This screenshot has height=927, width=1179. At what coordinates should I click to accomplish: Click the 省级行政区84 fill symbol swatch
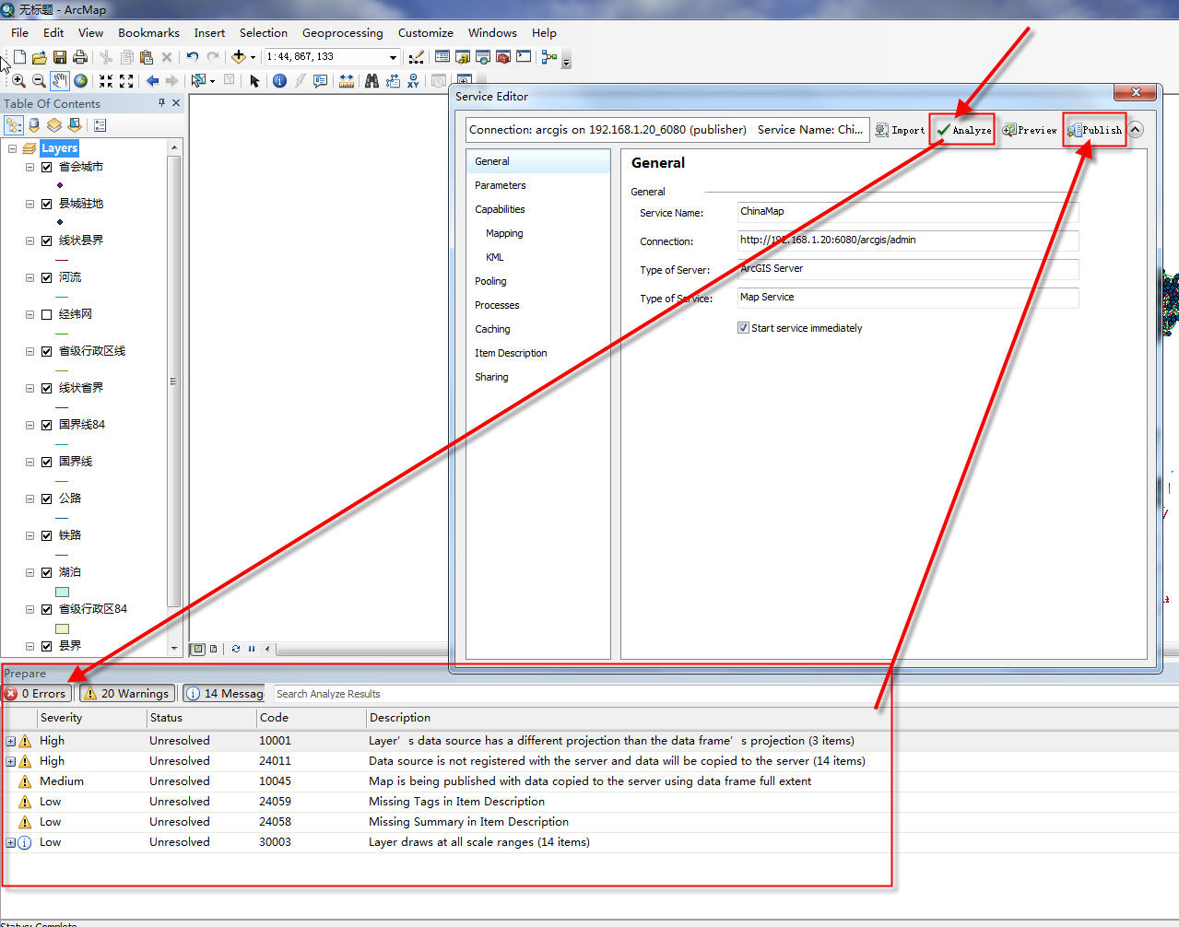pyautogui.click(x=63, y=629)
